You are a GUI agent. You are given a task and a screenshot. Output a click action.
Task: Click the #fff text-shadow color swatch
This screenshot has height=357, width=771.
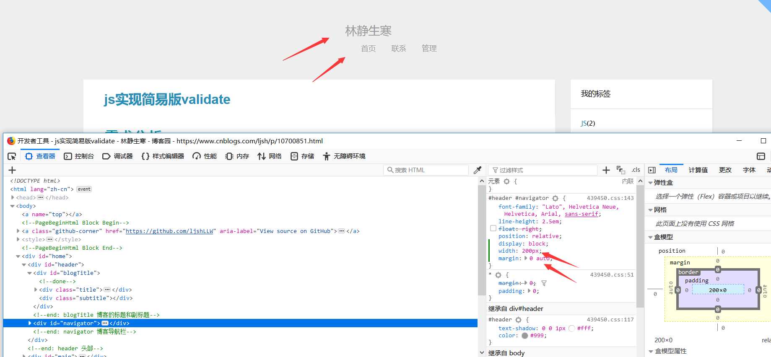point(572,329)
